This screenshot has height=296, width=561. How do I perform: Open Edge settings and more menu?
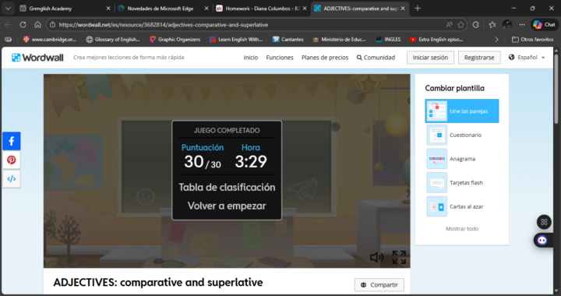click(522, 25)
